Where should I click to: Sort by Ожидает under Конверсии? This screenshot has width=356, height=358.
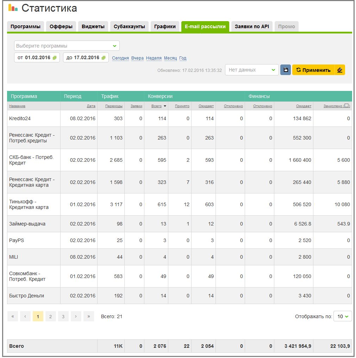[206, 106]
